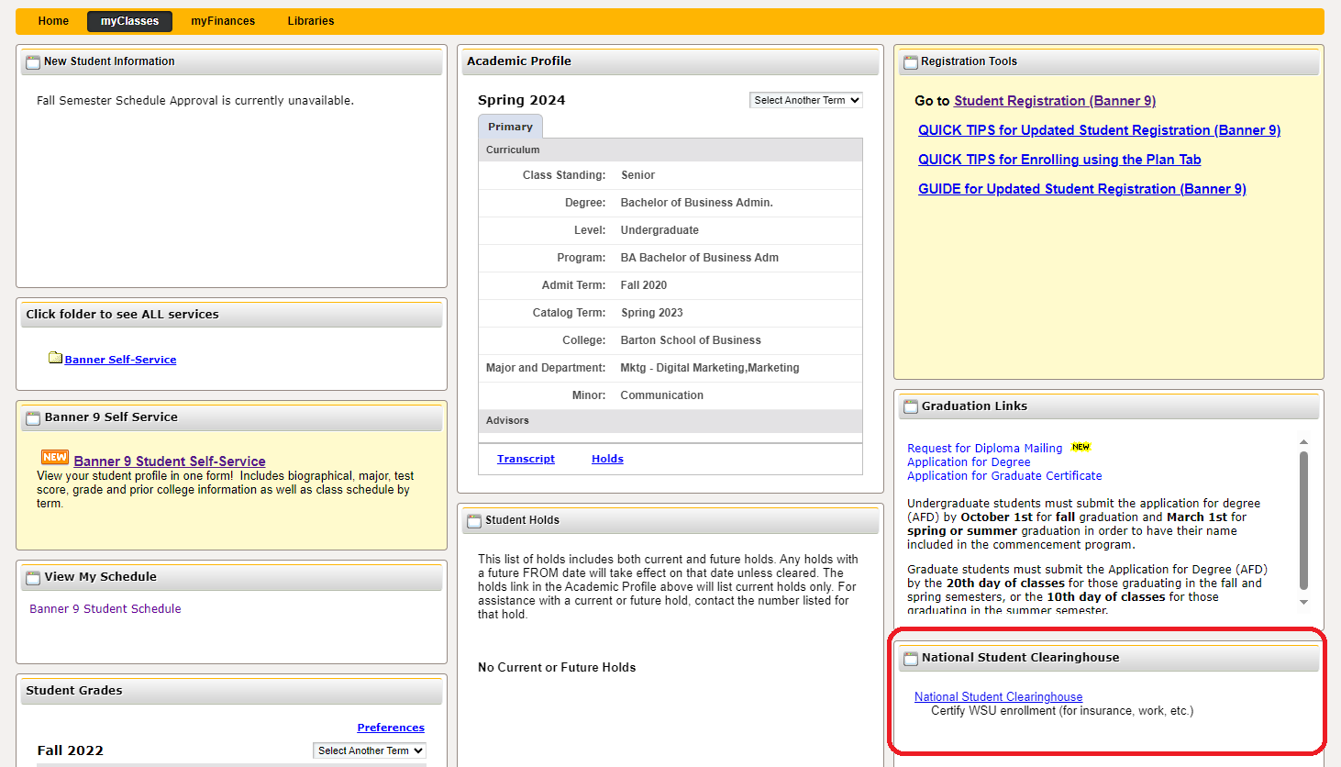
Task: Click the Bachelor of Business Admin. degree value
Action: click(697, 203)
